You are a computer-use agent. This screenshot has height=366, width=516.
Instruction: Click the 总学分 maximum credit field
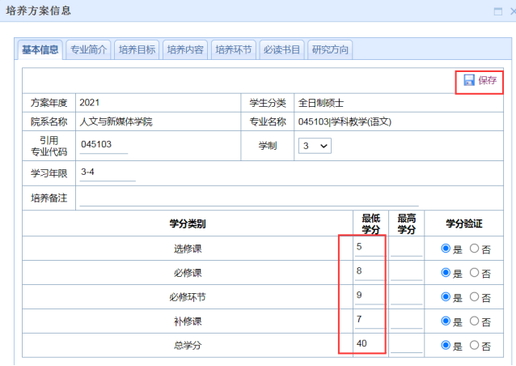(406, 345)
